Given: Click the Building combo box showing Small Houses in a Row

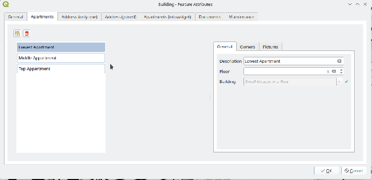Looking at the screenshot, I should click(x=293, y=82).
